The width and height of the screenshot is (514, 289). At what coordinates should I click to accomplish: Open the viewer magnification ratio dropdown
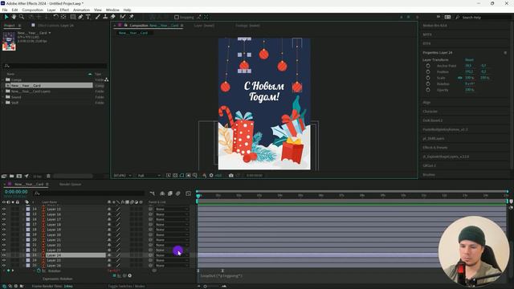click(x=122, y=176)
